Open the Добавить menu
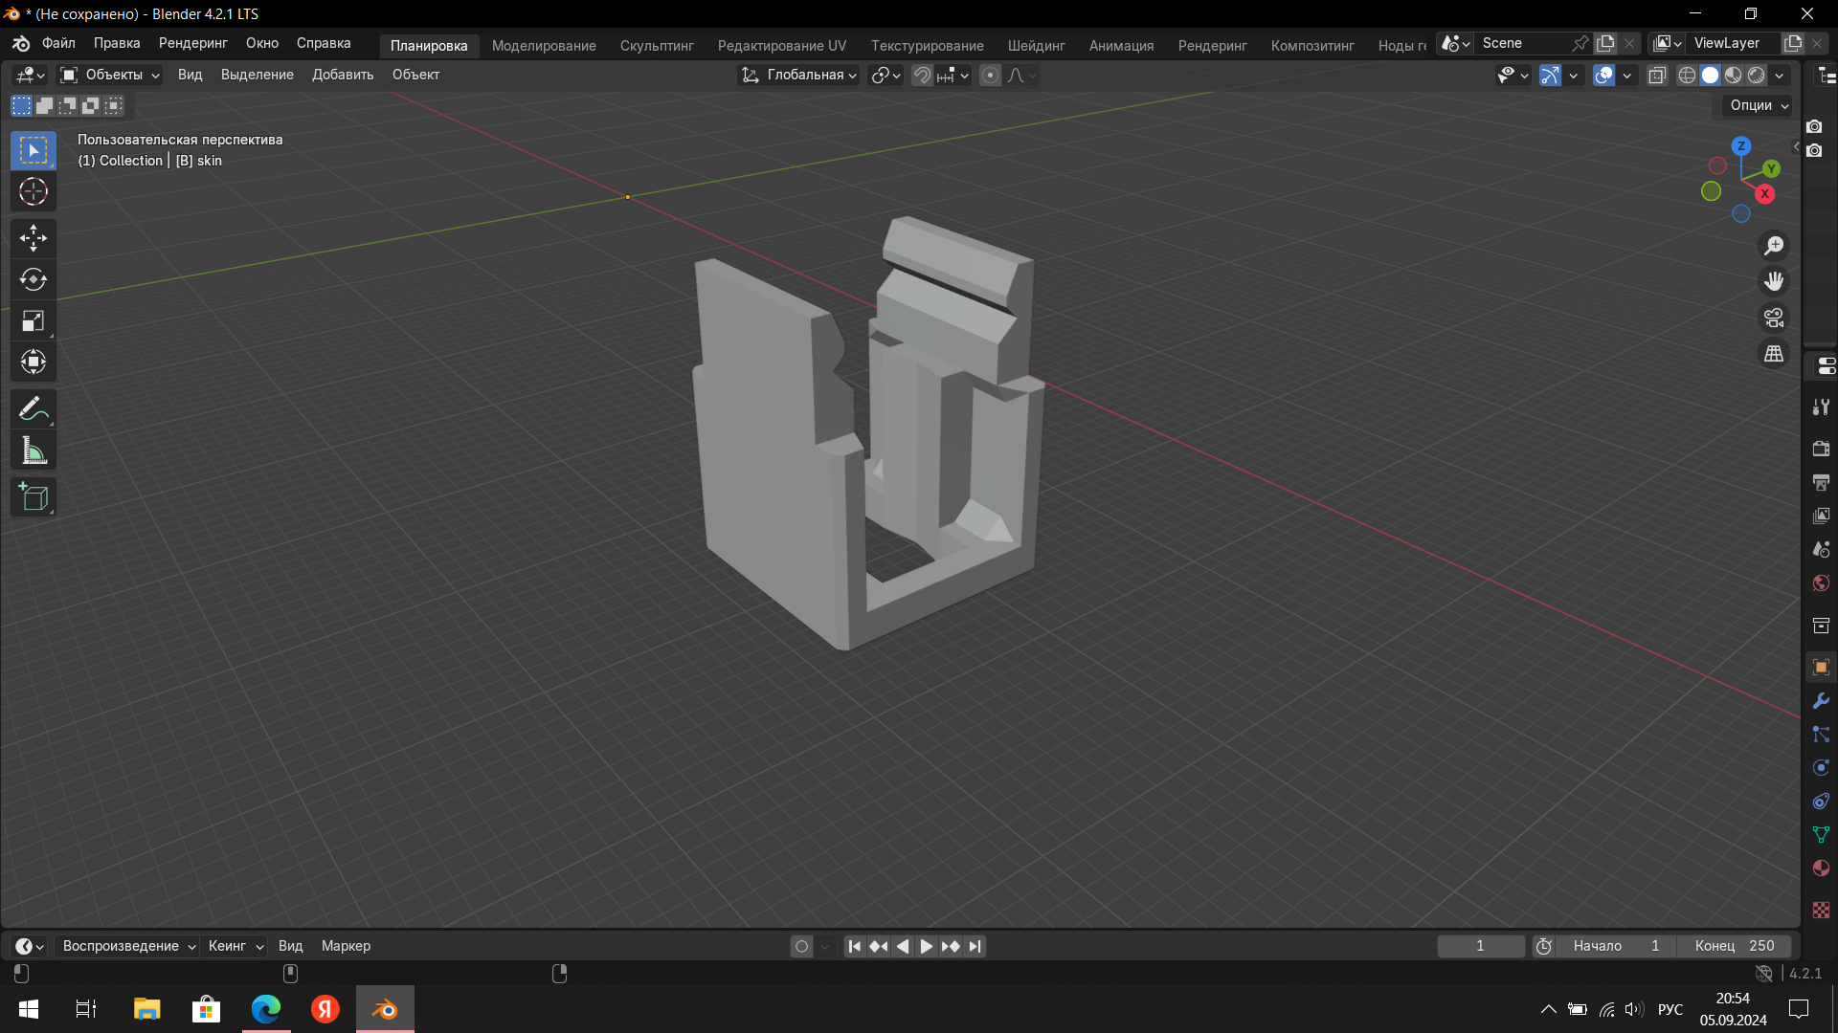The width and height of the screenshot is (1838, 1033). (x=343, y=75)
